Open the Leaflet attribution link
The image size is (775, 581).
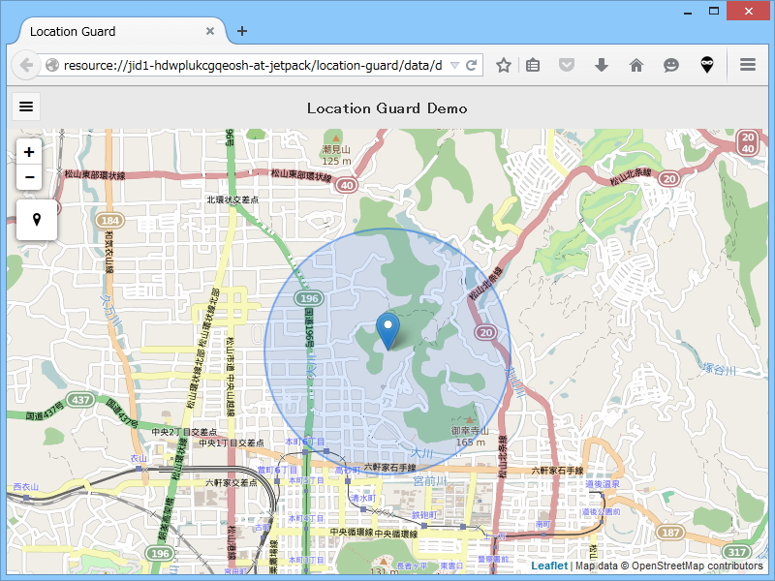[x=549, y=566]
